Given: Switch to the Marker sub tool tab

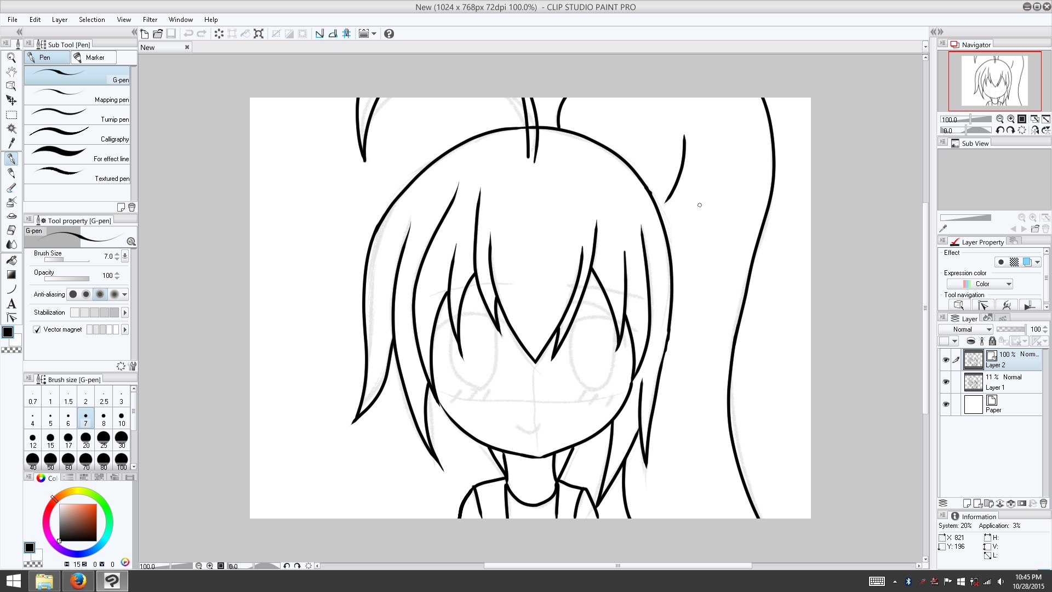Looking at the screenshot, I should (x=94, y=58).
